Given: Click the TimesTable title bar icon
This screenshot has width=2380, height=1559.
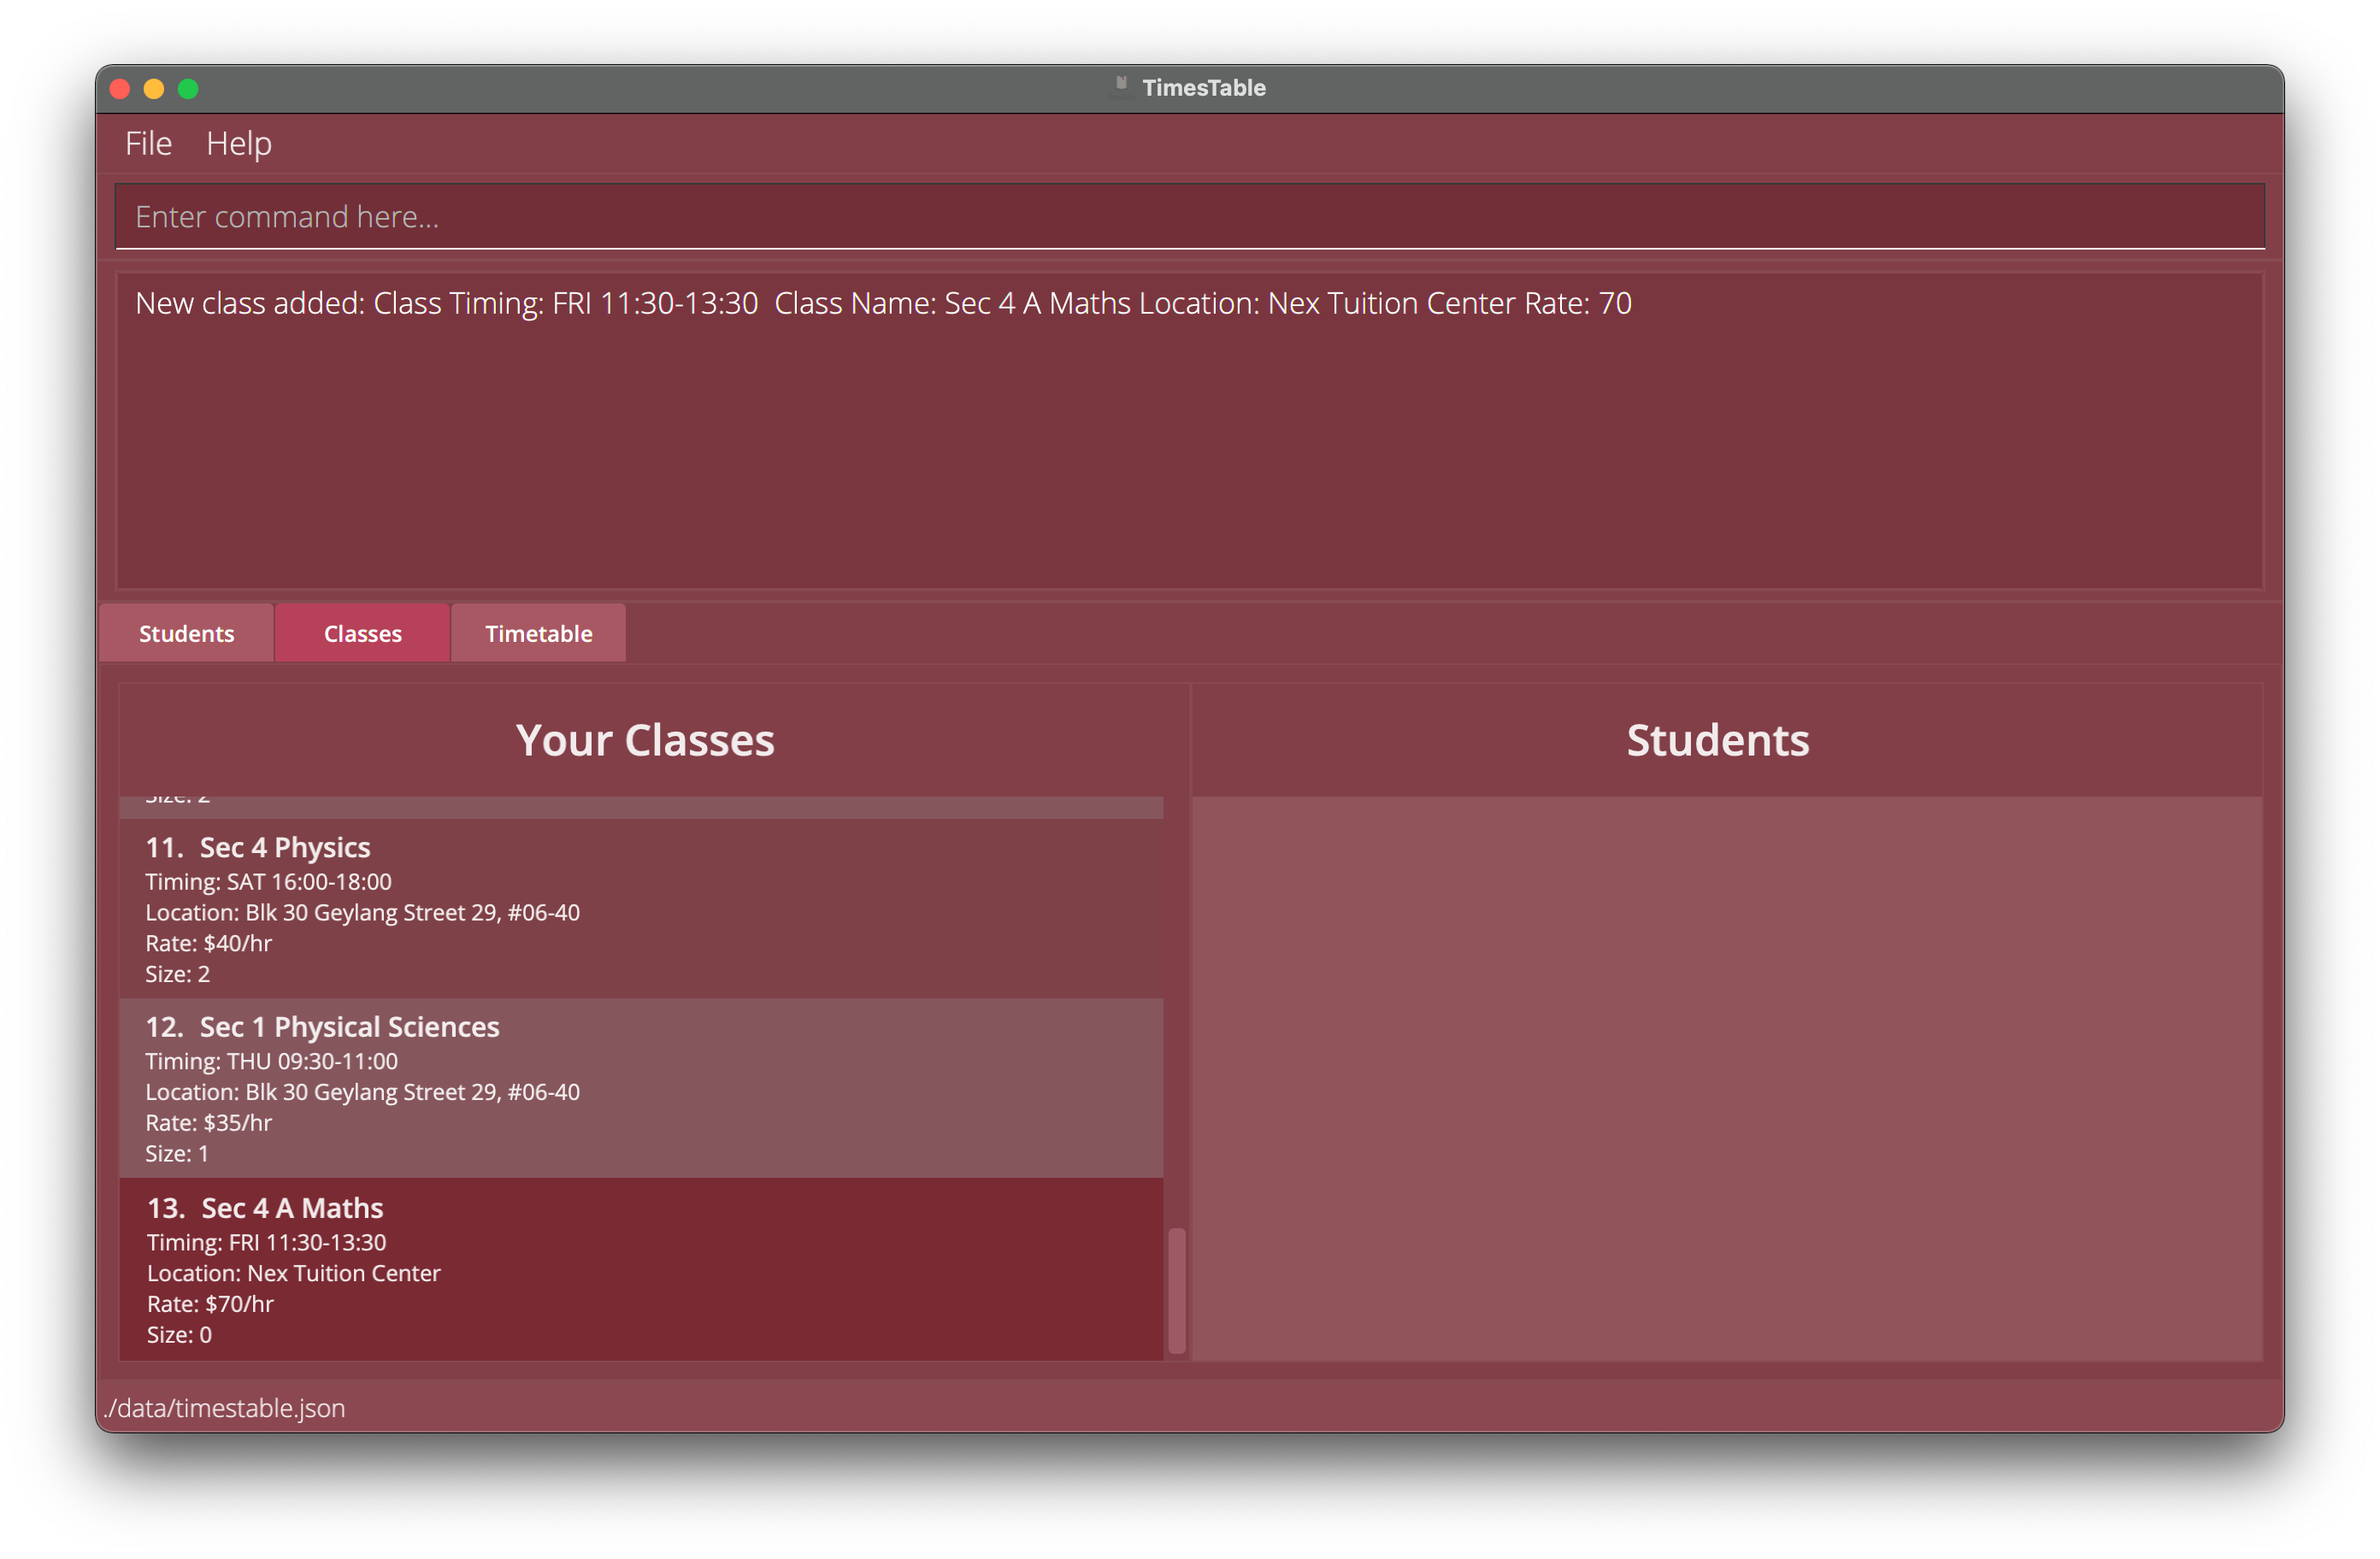Looking at the screenshot, I should pyautogui.click(x=1121, y=86).
